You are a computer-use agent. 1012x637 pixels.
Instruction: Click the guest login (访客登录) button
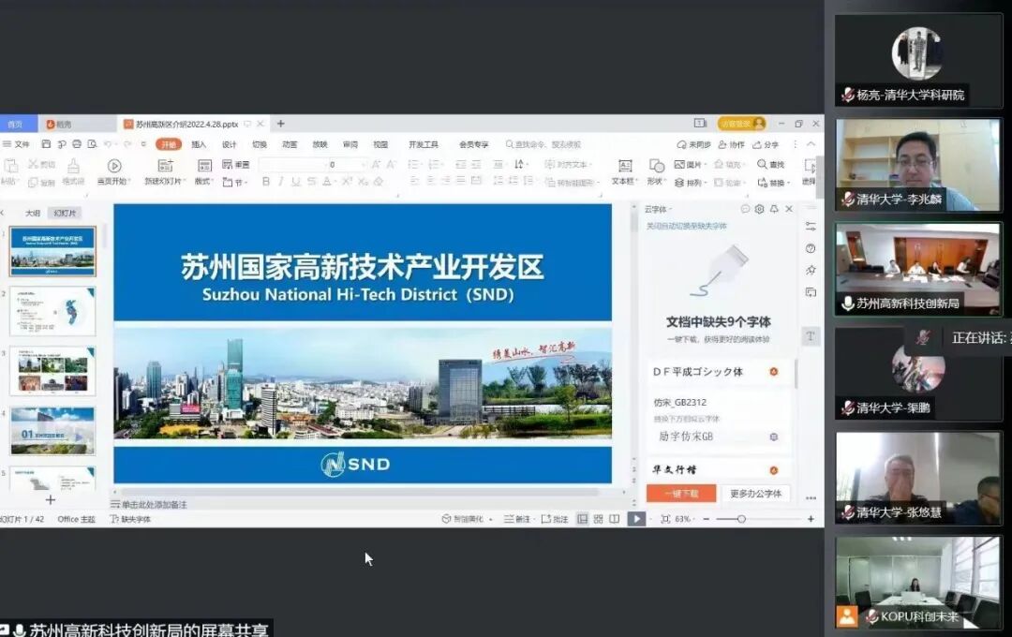tap(741, 124)
